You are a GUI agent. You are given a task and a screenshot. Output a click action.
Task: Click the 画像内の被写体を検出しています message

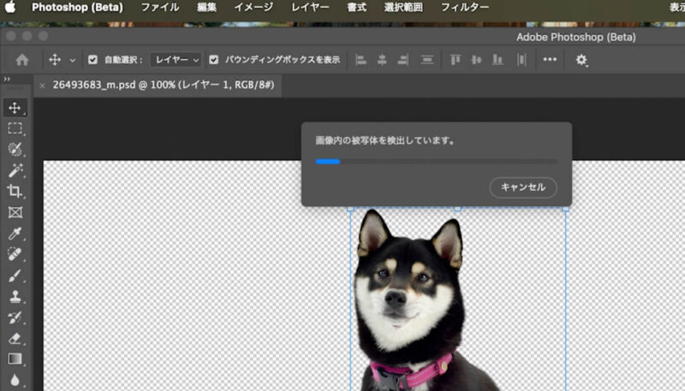(385, 140)
